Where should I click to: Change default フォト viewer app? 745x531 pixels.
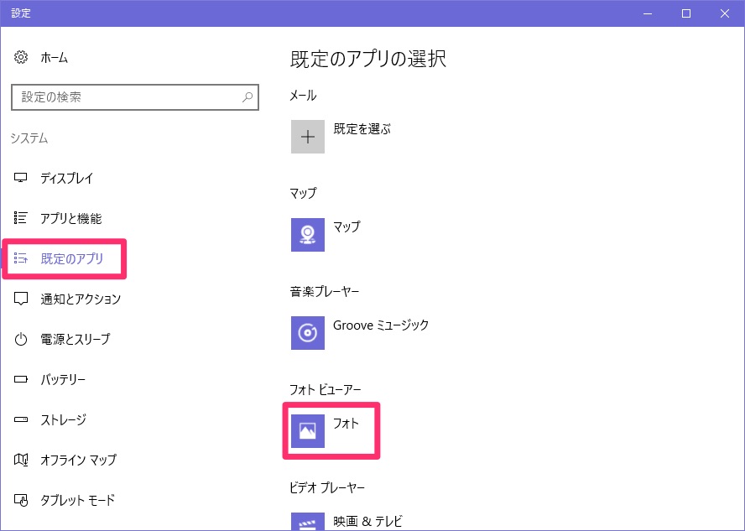click(x=346, y=423)
